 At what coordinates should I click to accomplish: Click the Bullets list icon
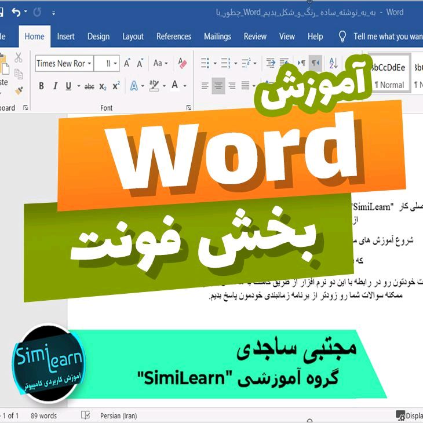pos(205,63)
